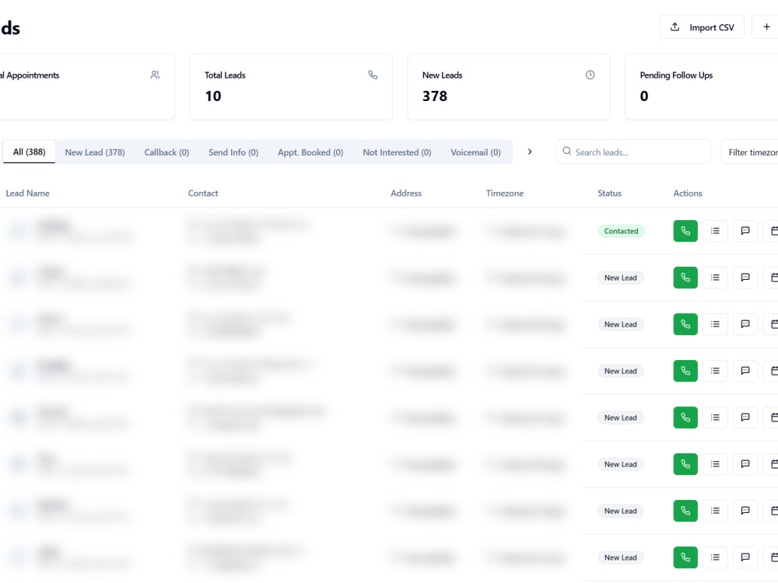Open the Appt. Booked (0) tab

[x=310, y=152]
